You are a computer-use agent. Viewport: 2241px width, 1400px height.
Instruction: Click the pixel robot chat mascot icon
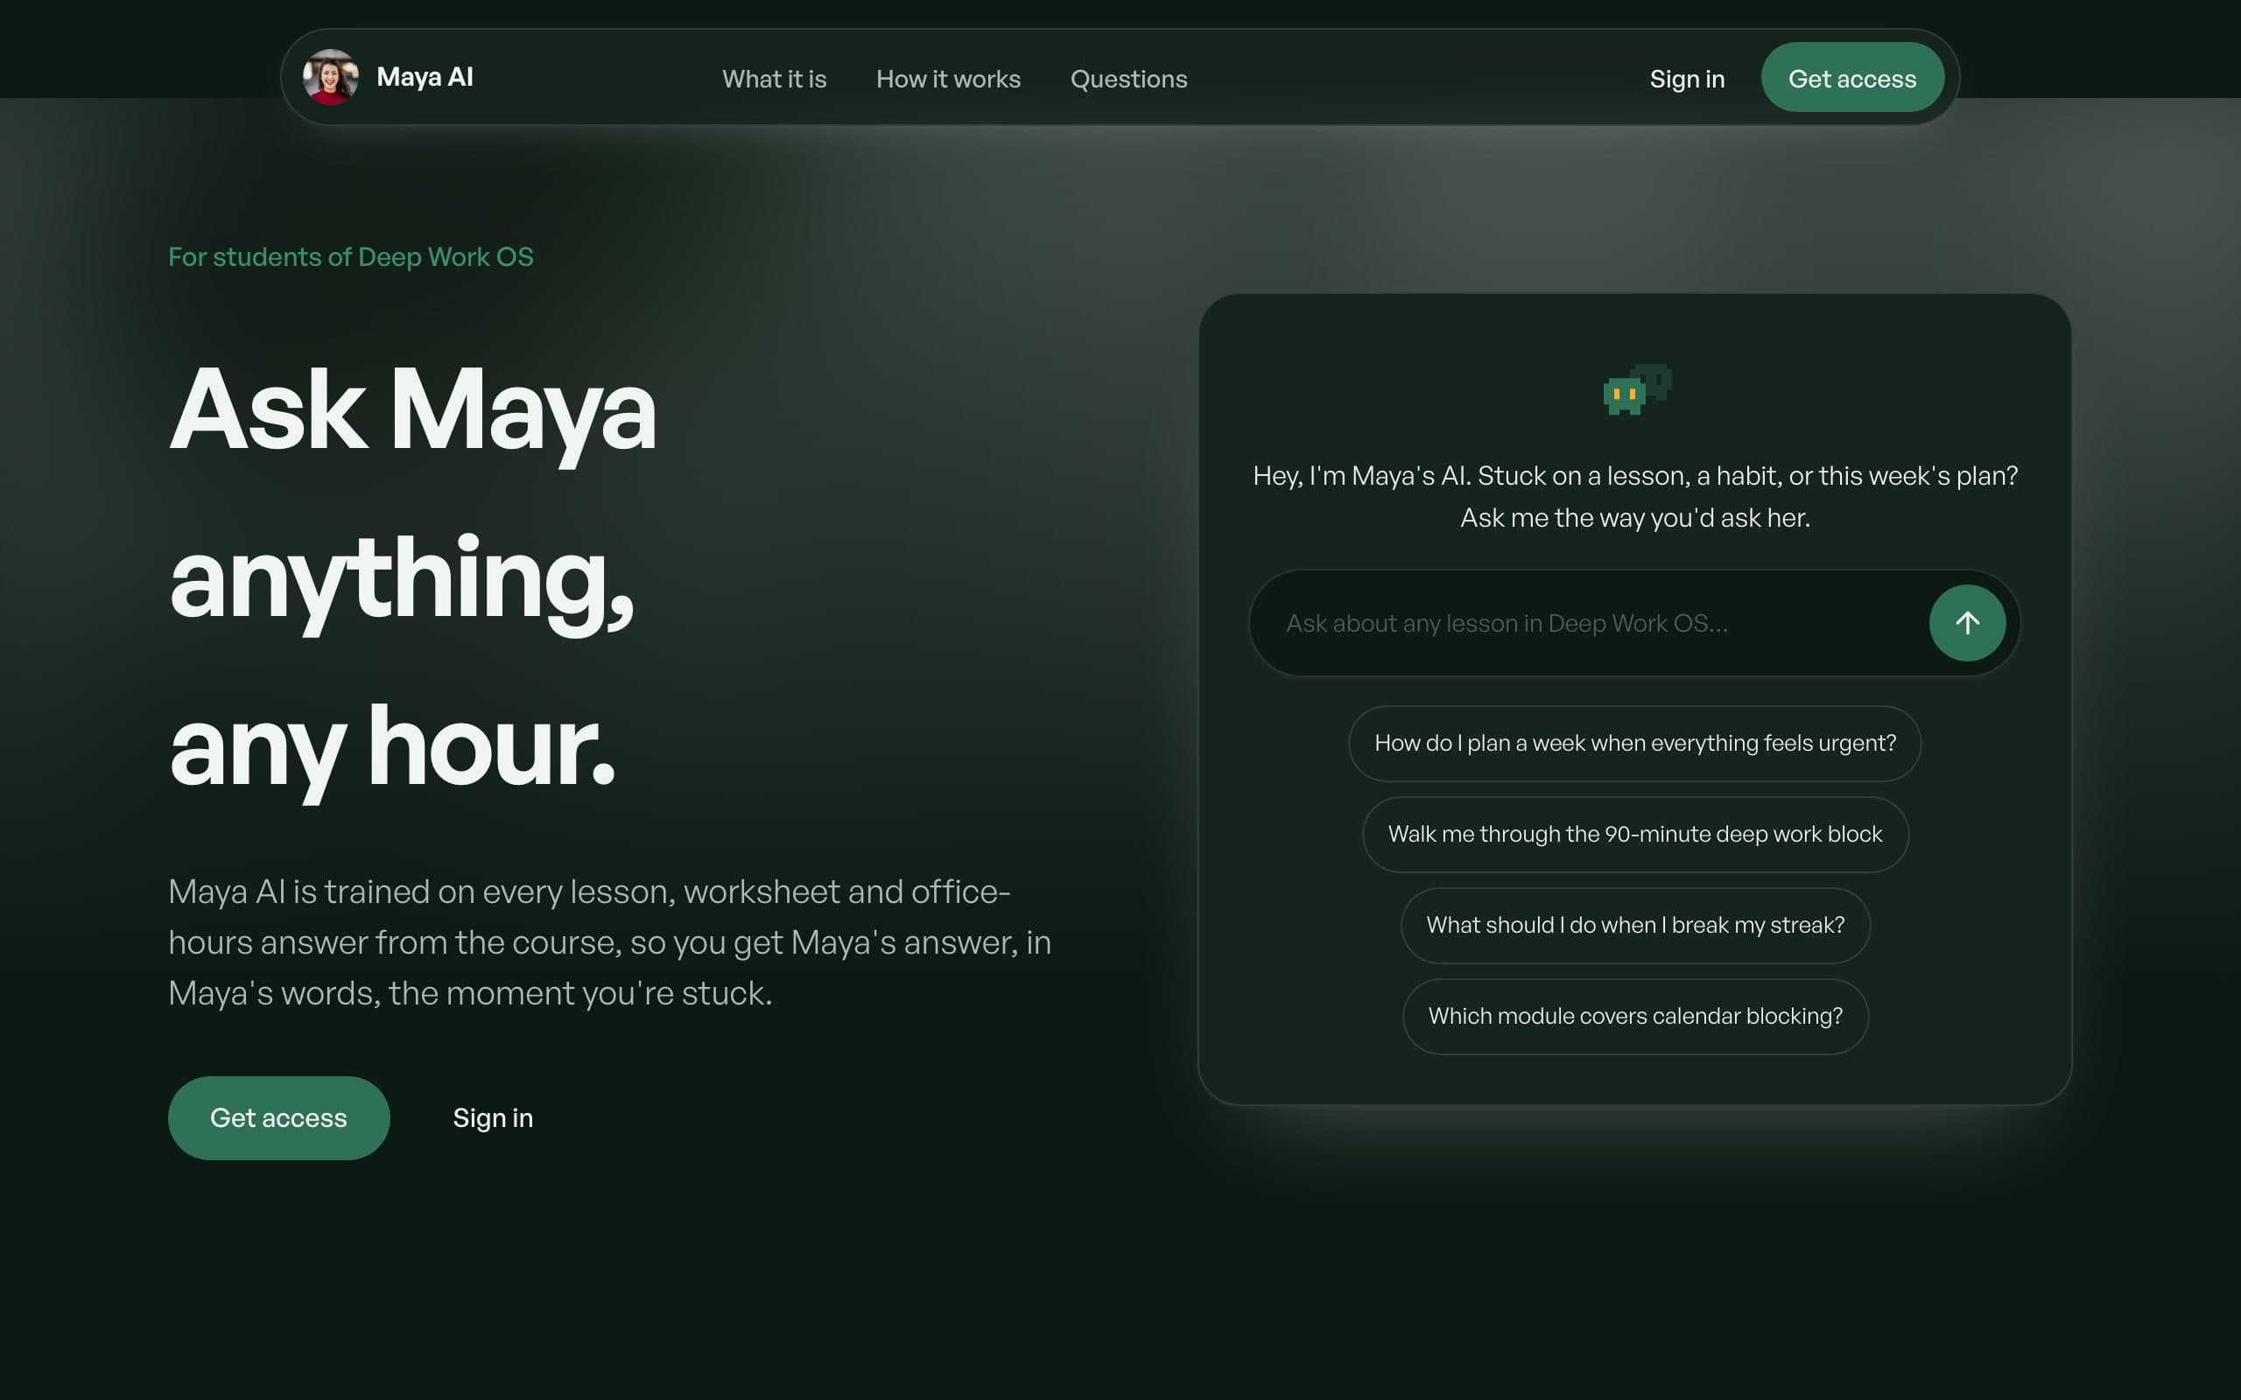pyautogui.click(x=1637, y=390)
